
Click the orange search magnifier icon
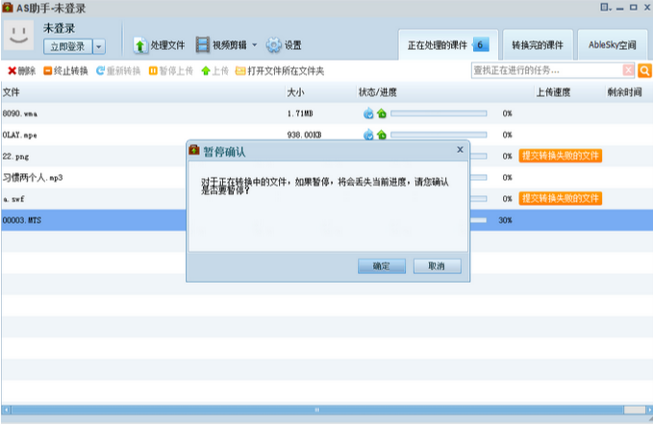pos(644,70)
